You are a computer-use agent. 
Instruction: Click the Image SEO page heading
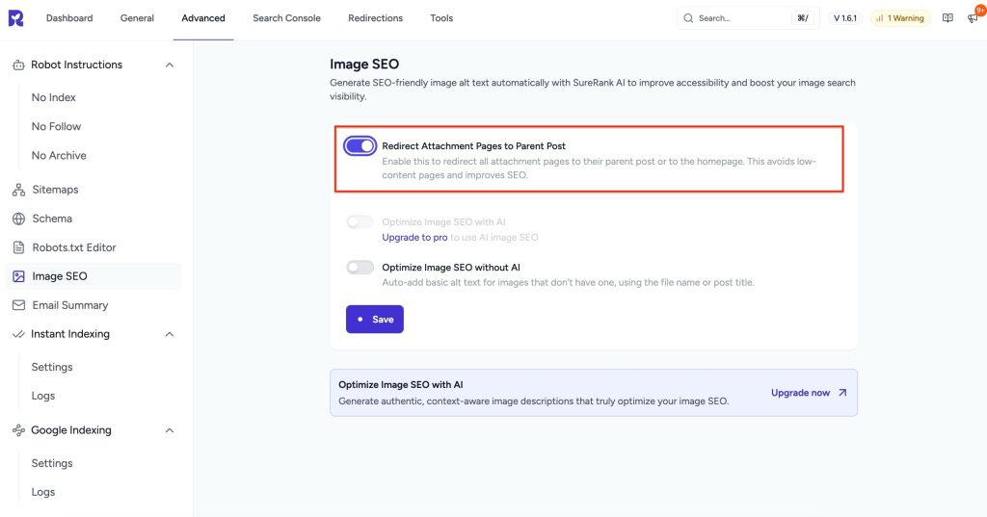364,65
